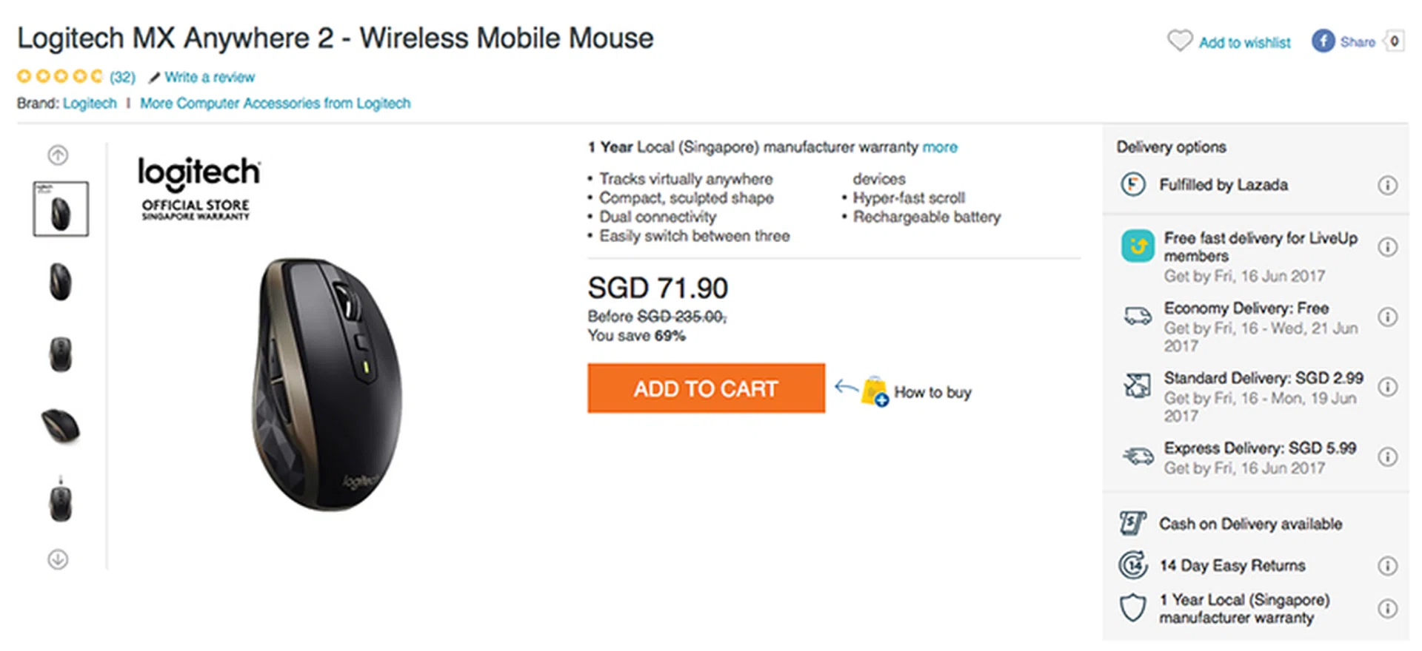
Task: Open info for 14 Day Easy Returns
Action: [1387, 566]
